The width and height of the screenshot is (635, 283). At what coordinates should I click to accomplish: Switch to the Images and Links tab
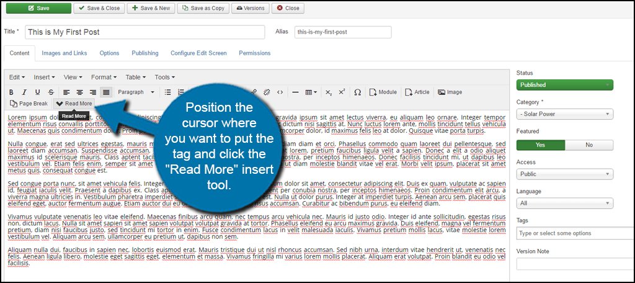pyautogui.click(x=64, y=53)
